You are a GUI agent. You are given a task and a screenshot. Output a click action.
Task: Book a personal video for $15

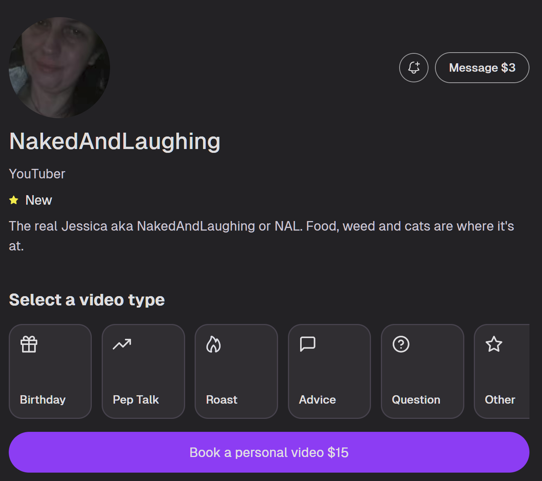[269, 452]
